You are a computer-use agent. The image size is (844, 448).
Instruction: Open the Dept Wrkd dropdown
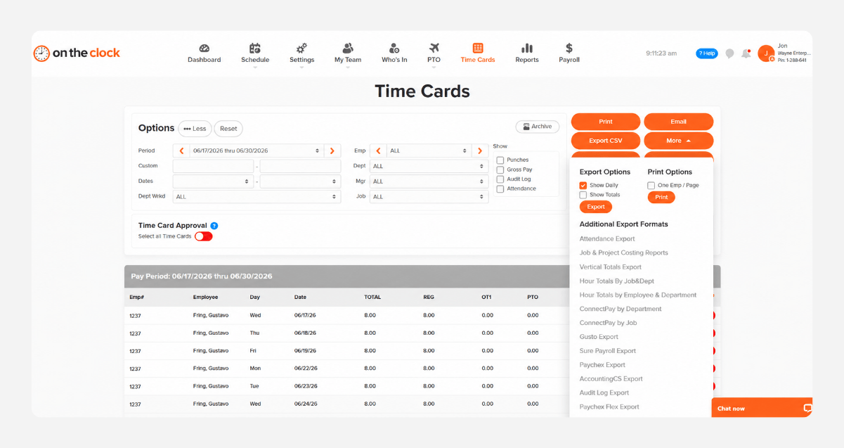(x=257, y=197)
